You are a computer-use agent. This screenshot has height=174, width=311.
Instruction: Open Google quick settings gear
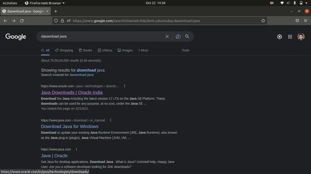(279, 37)
